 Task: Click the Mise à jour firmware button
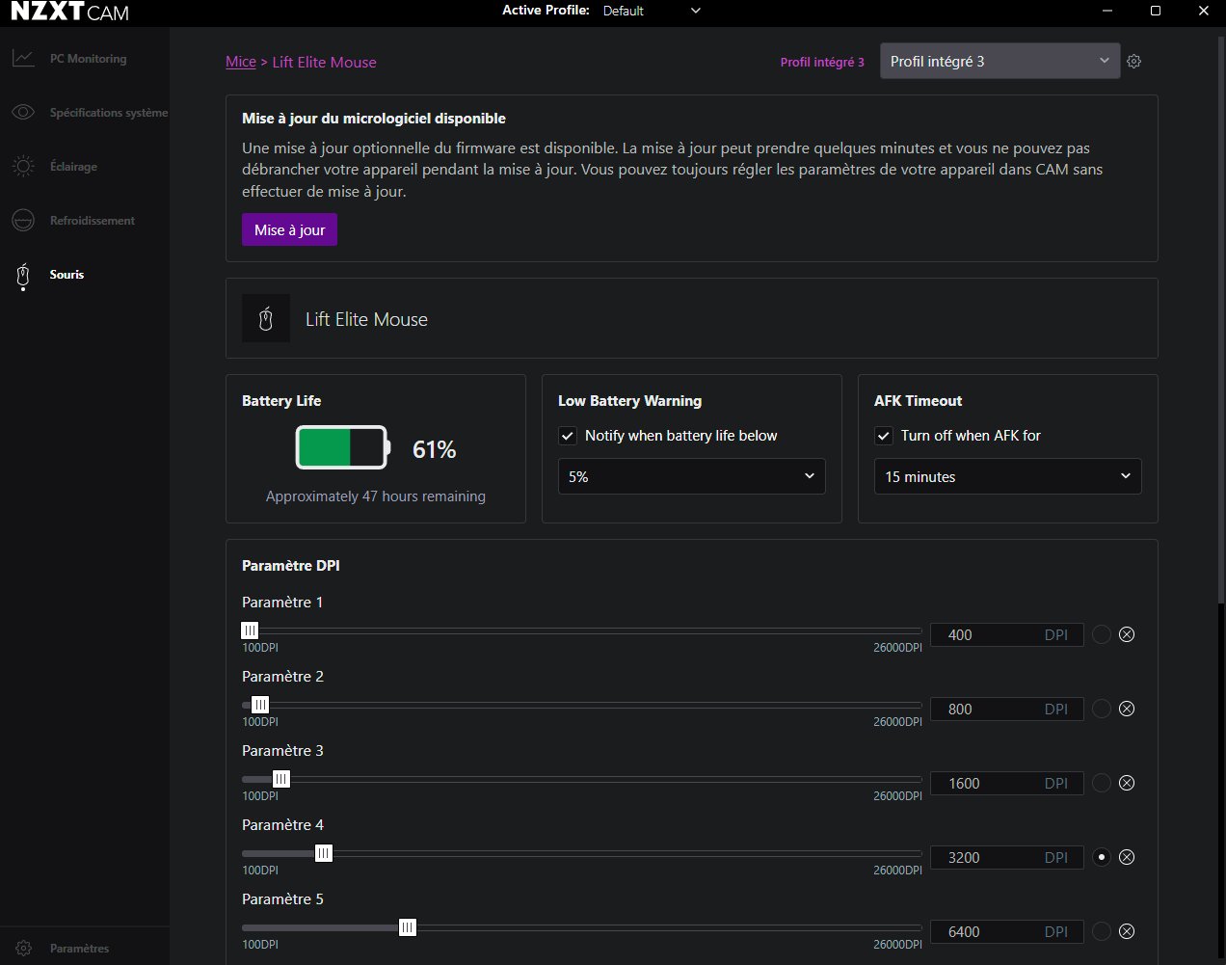coord(289,230)
